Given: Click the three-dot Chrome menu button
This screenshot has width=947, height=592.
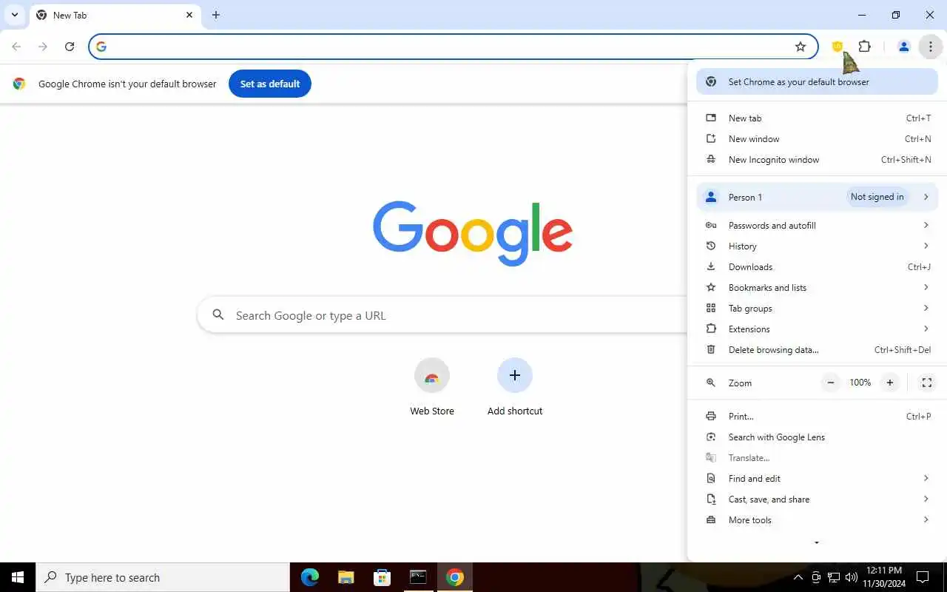Looking at the screenshot, I should 930,47.
